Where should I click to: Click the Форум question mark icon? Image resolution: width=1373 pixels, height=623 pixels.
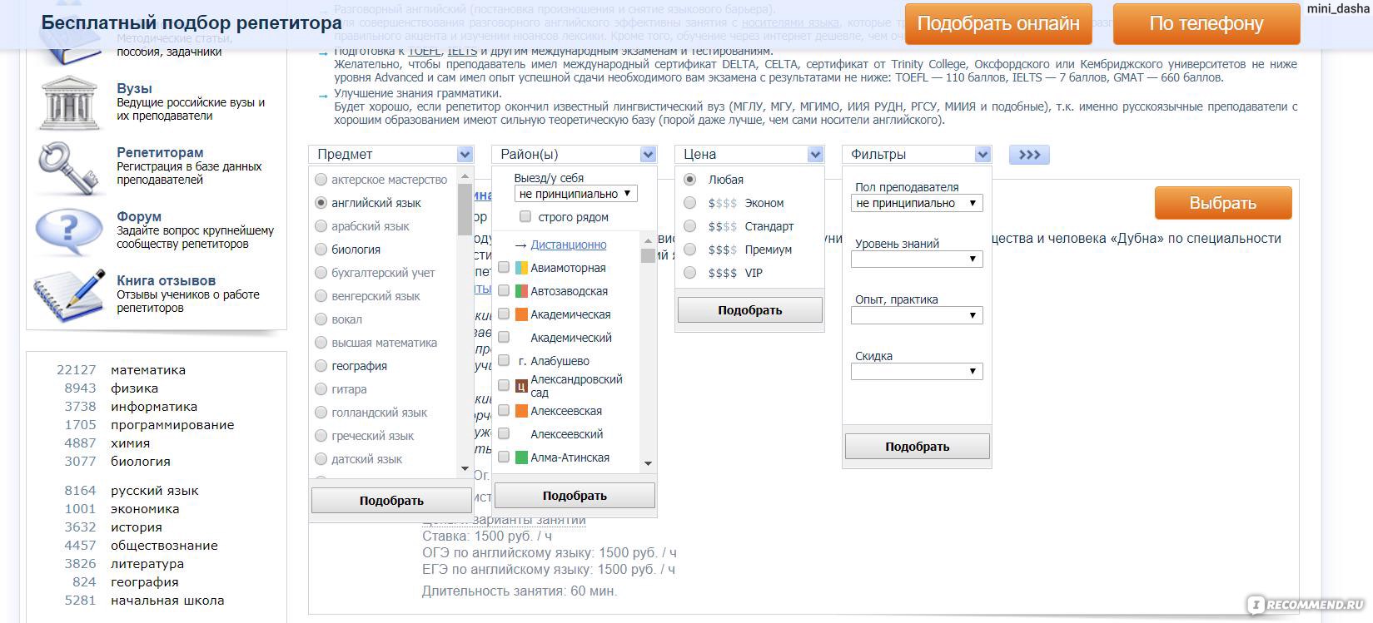[x=68, y=230]
